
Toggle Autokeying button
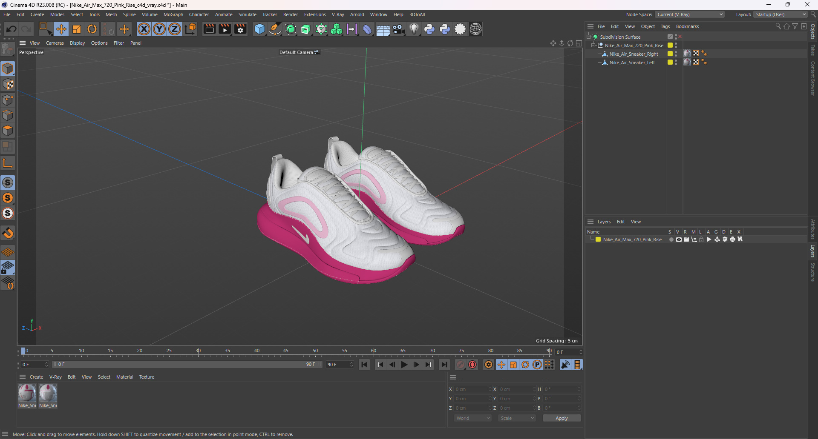point(472,365)
